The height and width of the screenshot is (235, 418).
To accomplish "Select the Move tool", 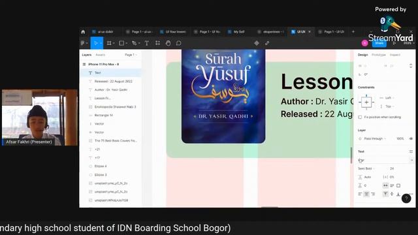I will (x=96, y=43).
